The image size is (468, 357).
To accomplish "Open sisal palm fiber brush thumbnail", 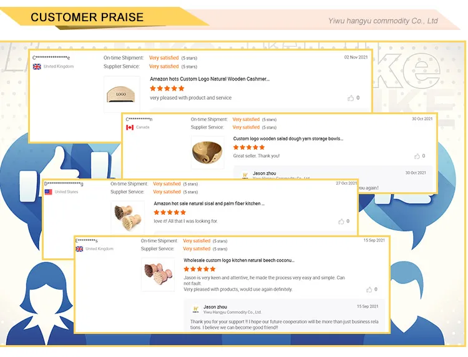I will point(128,217).
